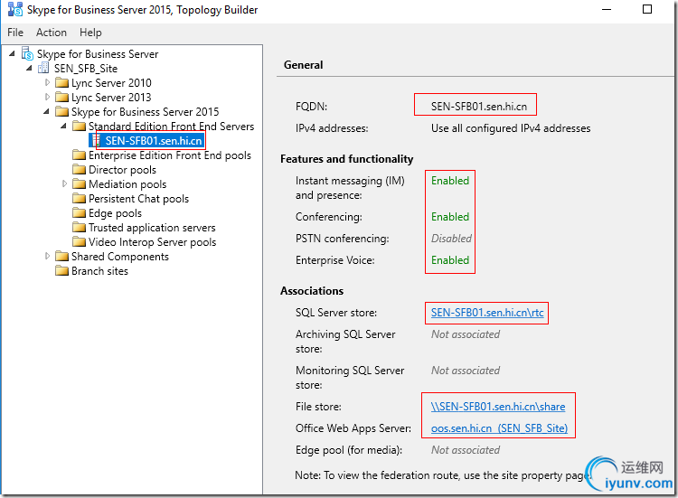The height and width of the screenshot is (498, 678).
Task: Select the Director pools tree item
Action: coord(122,169)
